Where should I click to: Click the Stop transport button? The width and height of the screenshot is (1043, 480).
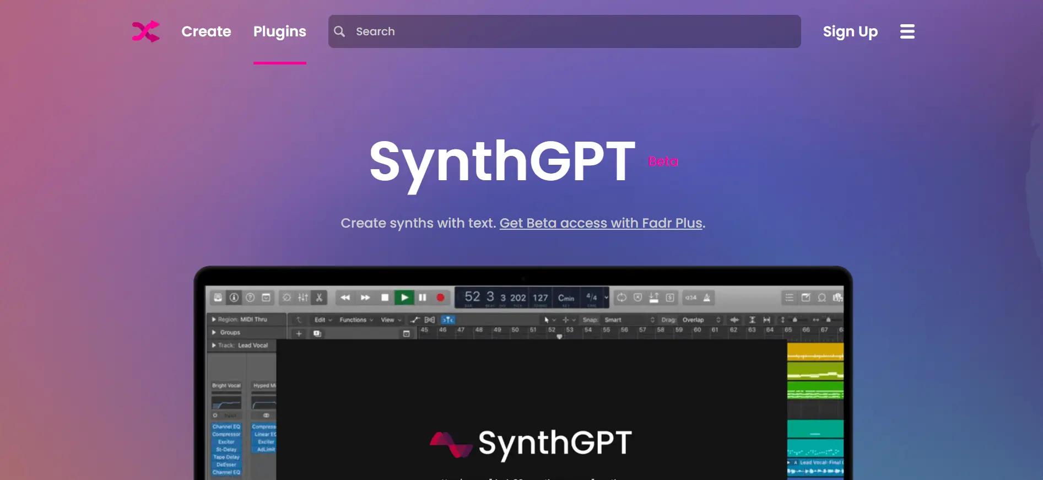point(385,298)
